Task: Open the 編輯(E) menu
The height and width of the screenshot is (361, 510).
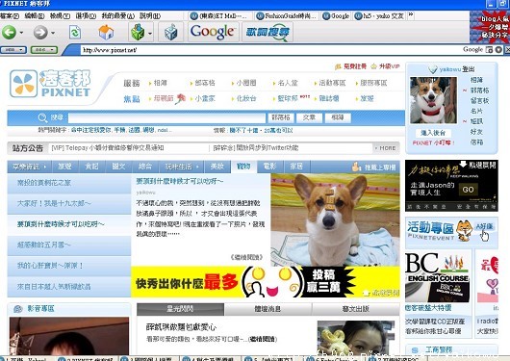Action: 35,15
